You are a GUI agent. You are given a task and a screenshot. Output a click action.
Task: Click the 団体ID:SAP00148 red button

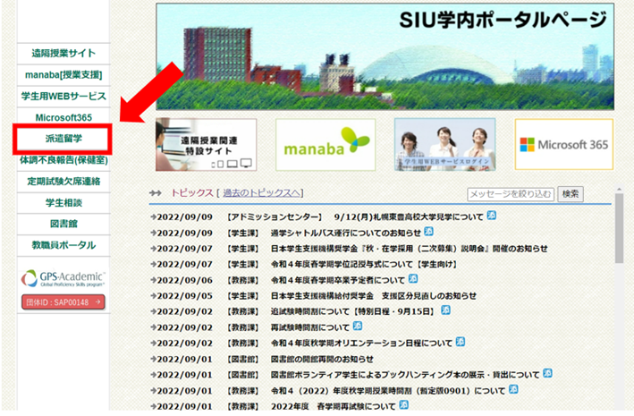click(x=63, y=302)
